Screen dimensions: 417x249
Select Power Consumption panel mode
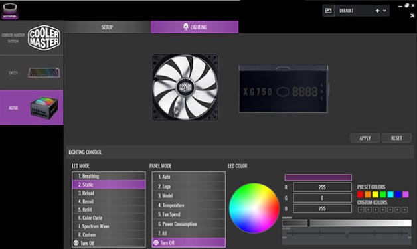pos(189,224)
